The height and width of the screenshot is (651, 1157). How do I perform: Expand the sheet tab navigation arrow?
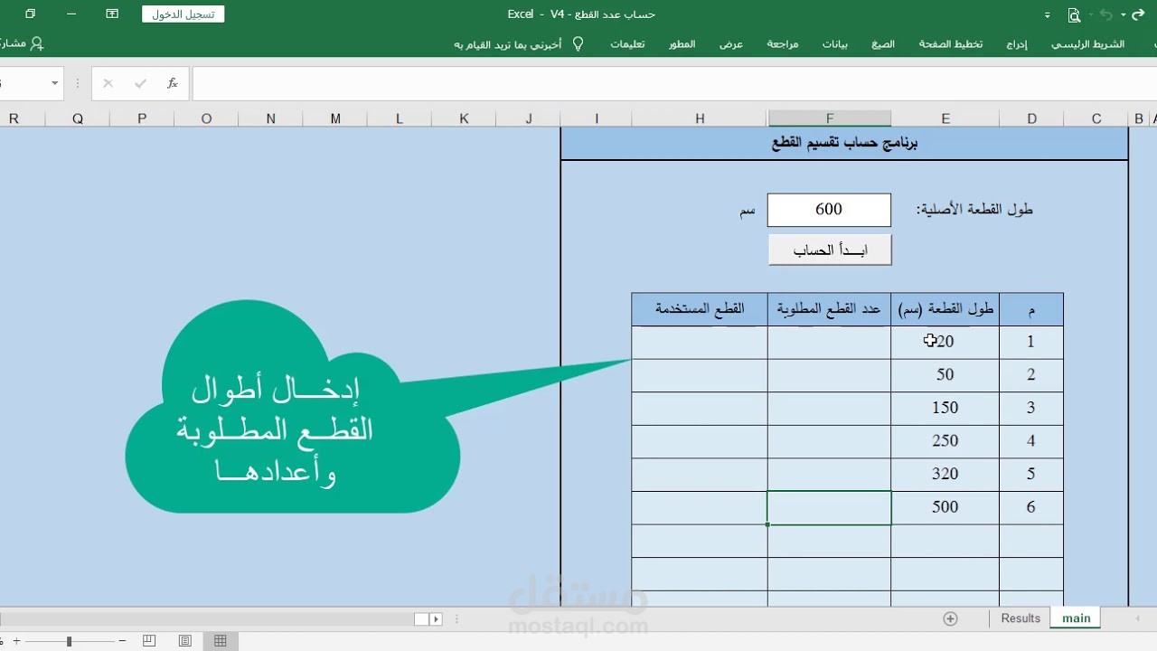[1138, 618]
